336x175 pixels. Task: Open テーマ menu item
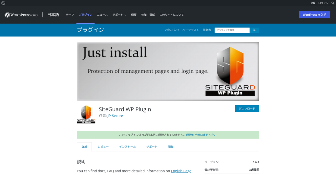[70, 15]
